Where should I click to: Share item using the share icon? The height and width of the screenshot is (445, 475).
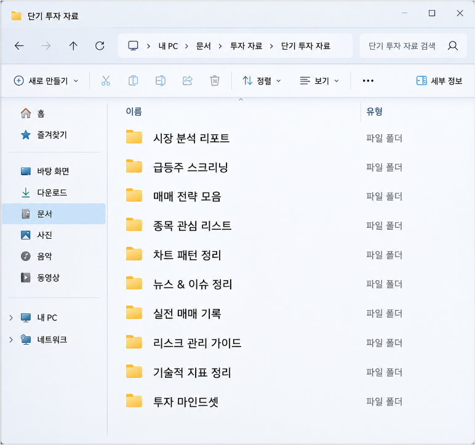[188, 81]
